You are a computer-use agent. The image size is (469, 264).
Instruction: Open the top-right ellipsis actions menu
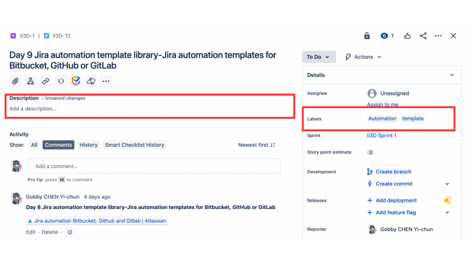click(438, 36)
